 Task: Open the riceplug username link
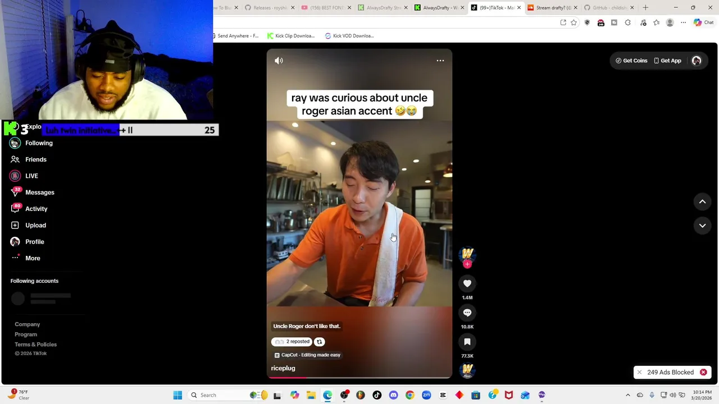click(283, 368)
